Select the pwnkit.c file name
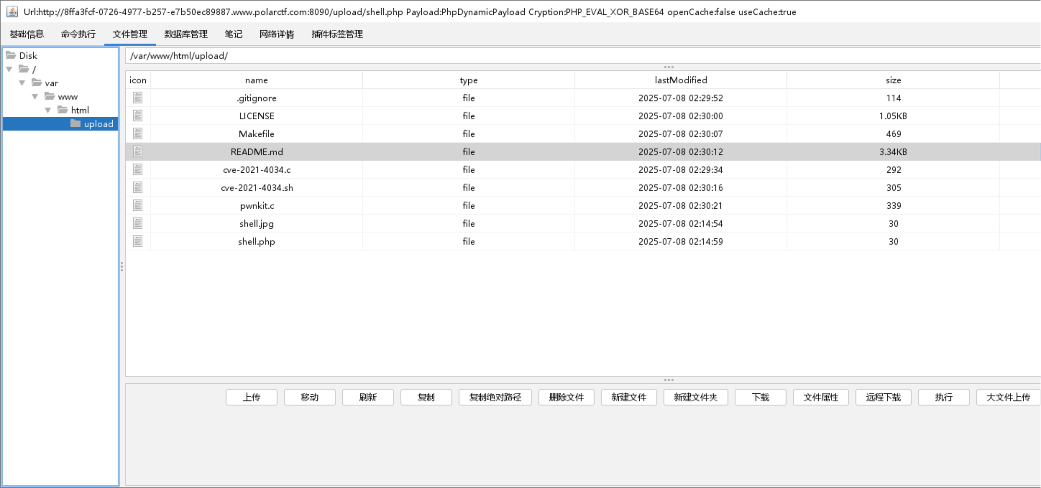 [x=256, y=206]
